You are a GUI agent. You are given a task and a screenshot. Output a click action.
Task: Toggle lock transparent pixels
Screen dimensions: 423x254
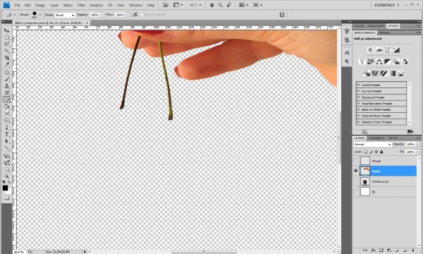tap(365, 152)
